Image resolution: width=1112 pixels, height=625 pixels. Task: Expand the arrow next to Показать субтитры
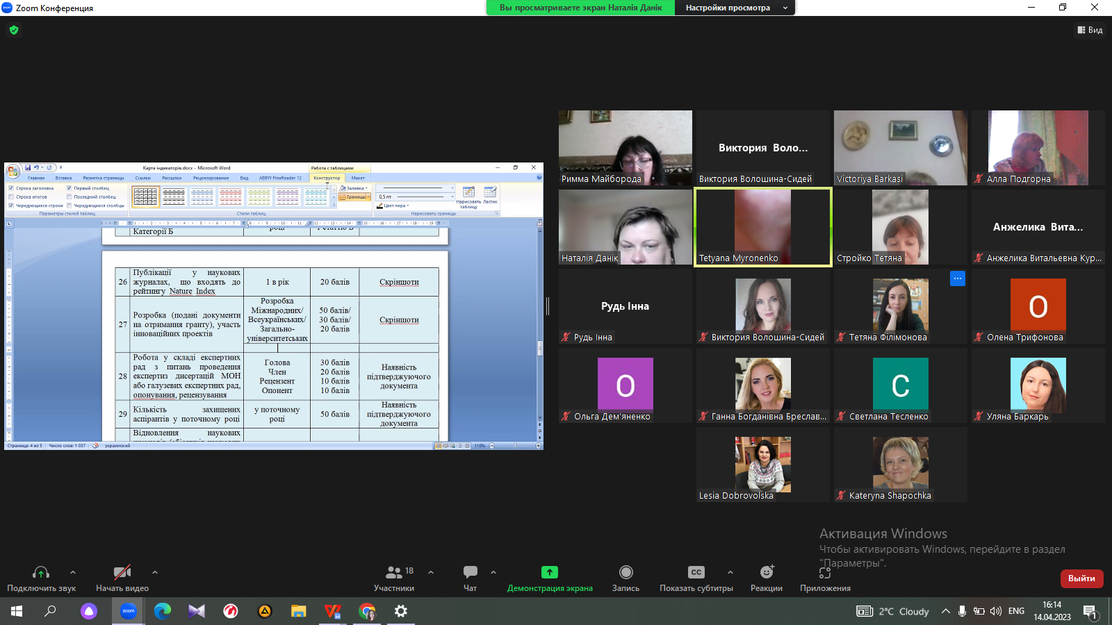point(730,572)
